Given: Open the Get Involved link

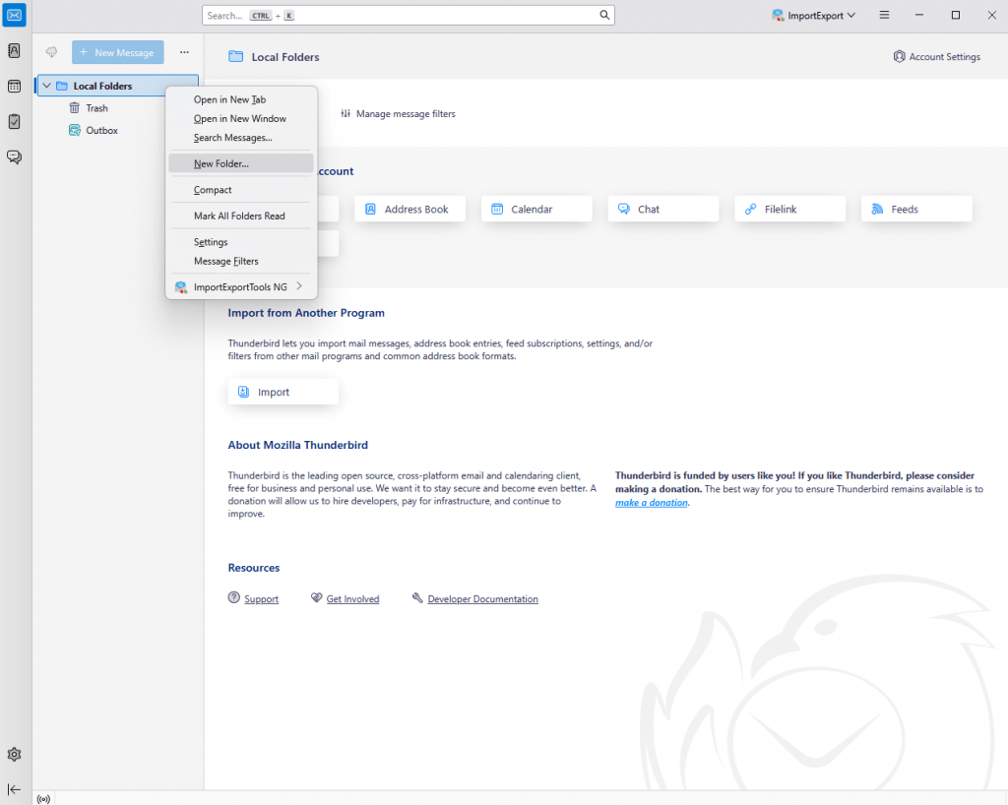Looking at the screenshot, I should click(352, 598).
